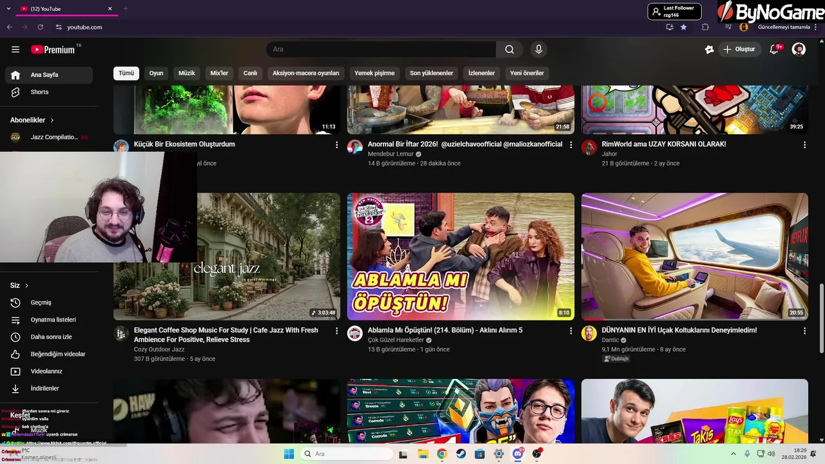Viewport: 825px width, 464px height.
Task: Open options for Elegant Coffee Shop Music video
Action: (x=336, y=331)
